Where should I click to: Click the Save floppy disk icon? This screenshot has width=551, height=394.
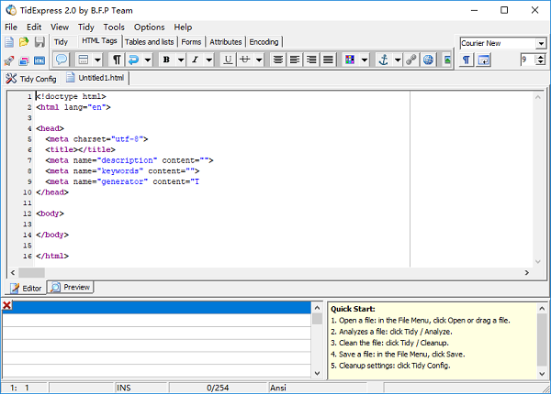pyautogui.click(x=39, y=42)
